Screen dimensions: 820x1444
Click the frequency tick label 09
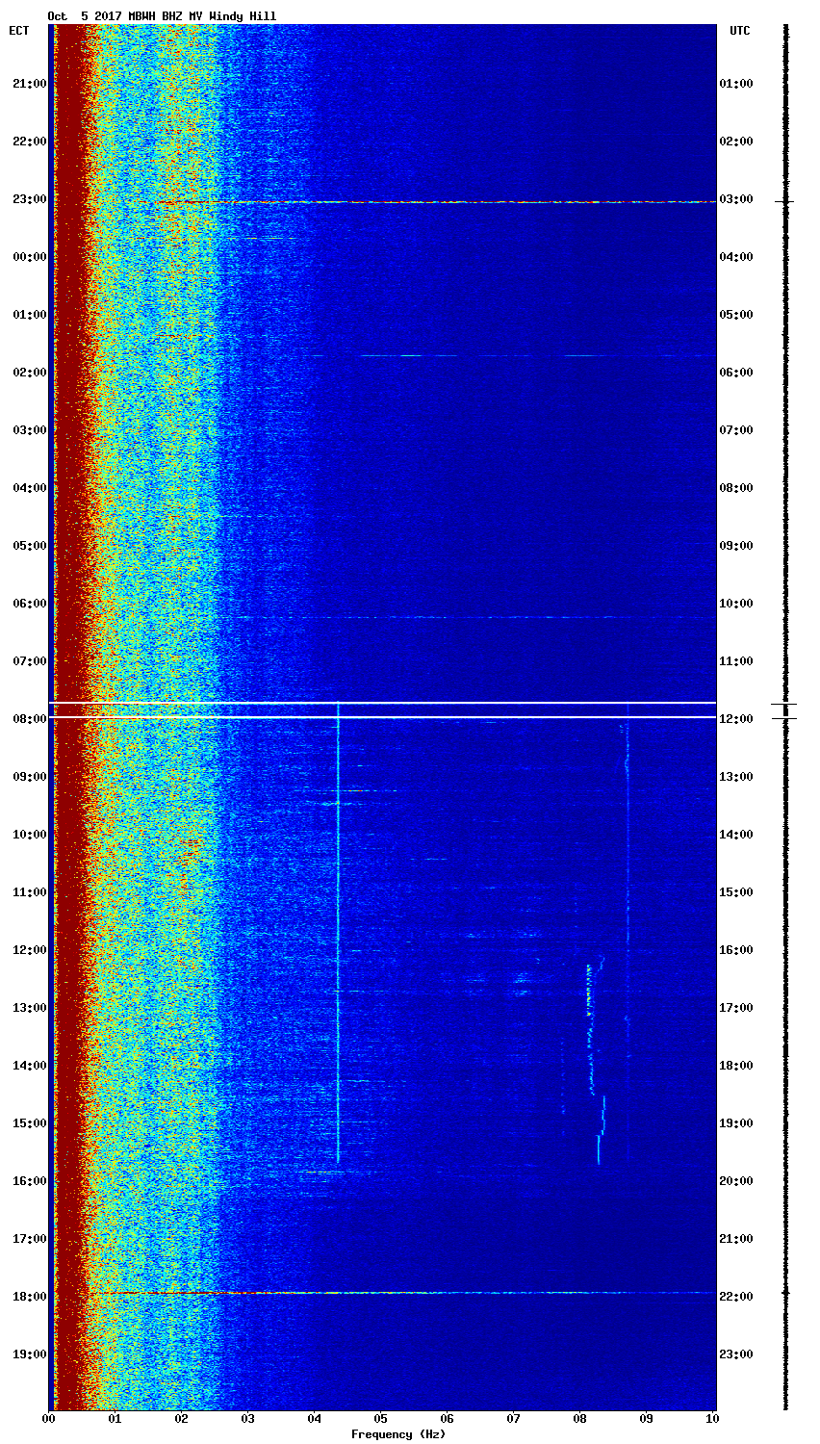(x=647, y=1418)
